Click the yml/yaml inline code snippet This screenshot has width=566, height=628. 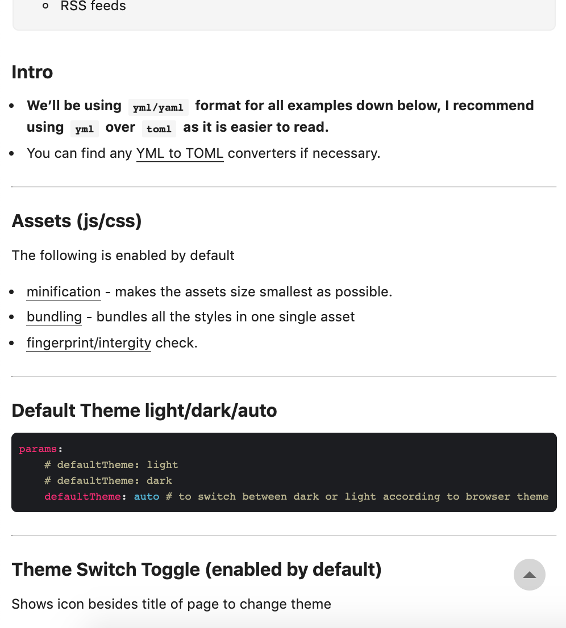158,107
